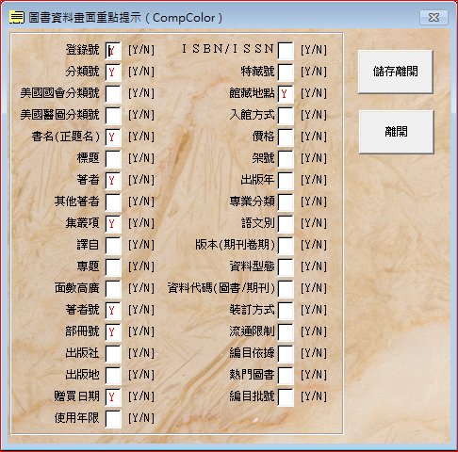The width and height of the screenshot is (458, 452).
Task: Select the 美國國會分類號 input box
Action: [113, 94]
